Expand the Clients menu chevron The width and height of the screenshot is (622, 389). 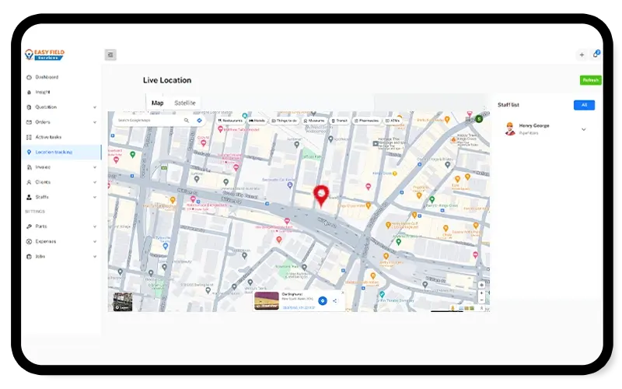(95, 182)
